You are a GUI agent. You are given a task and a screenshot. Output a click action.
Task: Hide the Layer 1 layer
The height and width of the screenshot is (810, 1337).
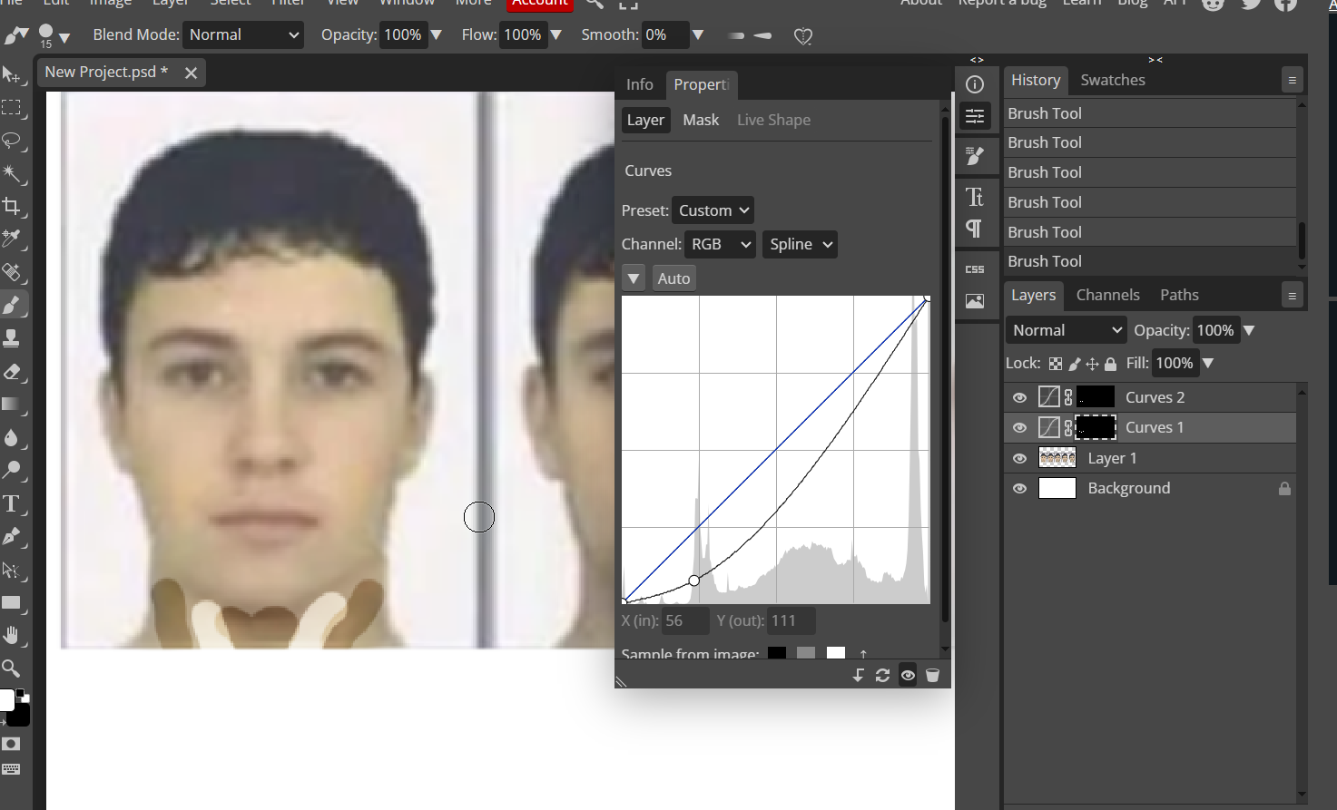click(x=1019, y=458)
